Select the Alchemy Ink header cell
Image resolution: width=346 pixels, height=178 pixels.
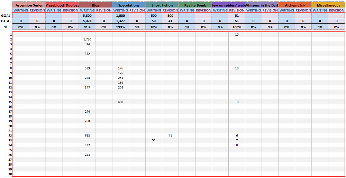(x=295, y=5)
